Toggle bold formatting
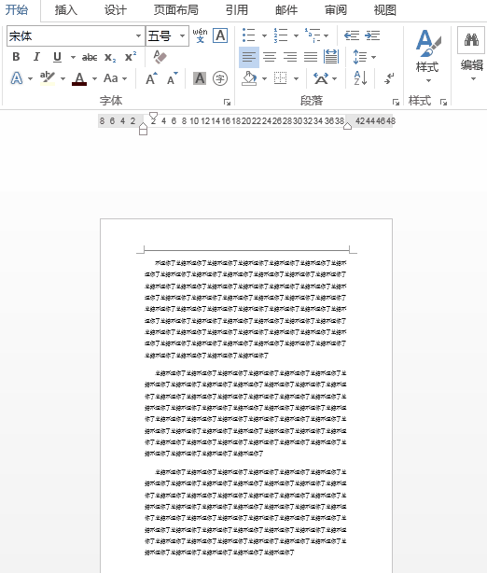This screenshot has width=487, height=573. [x=16, y=57]
